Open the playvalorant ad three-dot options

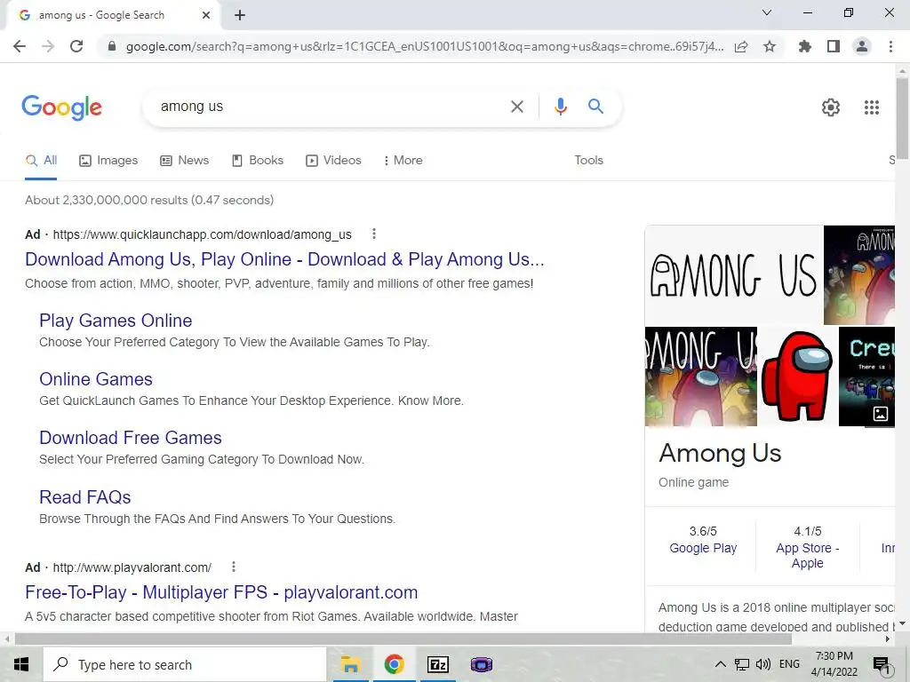(x=234, y=567)
